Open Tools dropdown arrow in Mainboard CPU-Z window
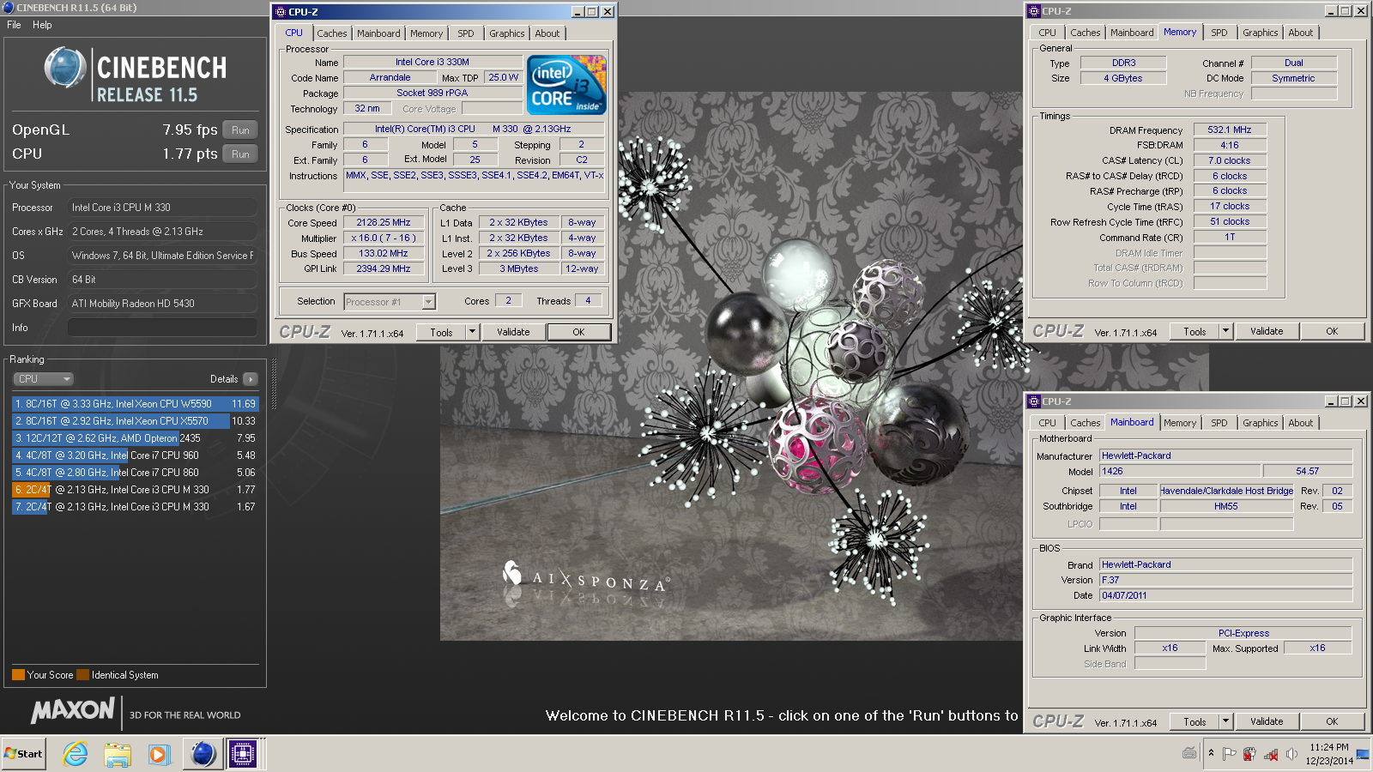 click(1225, 721)
